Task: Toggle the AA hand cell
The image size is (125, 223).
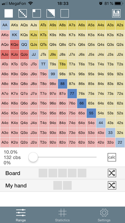Action: [5, 25]
